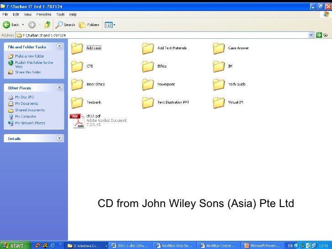
Task: Open the Views dropdown button
Action: click(110, 25)
